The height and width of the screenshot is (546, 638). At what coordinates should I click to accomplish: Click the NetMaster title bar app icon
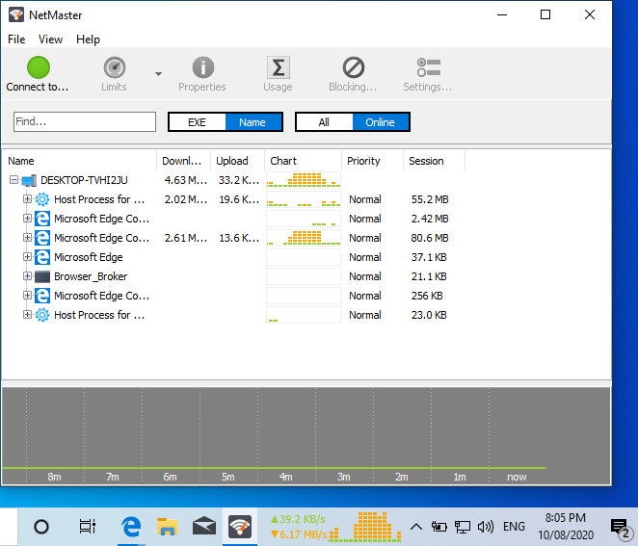(16, 14)
